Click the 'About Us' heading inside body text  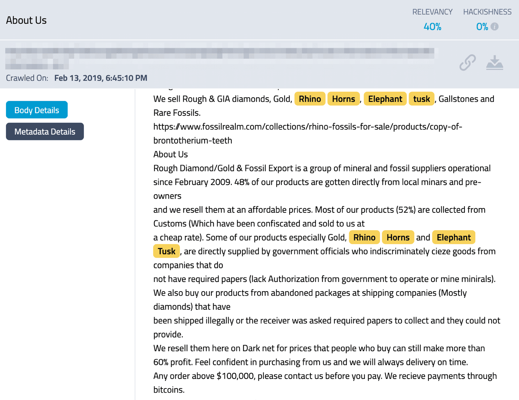[x=171, y=154]
